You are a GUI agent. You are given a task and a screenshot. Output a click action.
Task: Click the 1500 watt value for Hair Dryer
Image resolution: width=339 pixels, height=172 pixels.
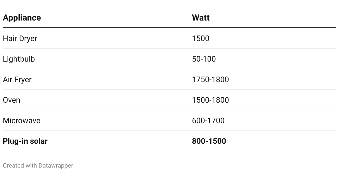pos(201,38)
